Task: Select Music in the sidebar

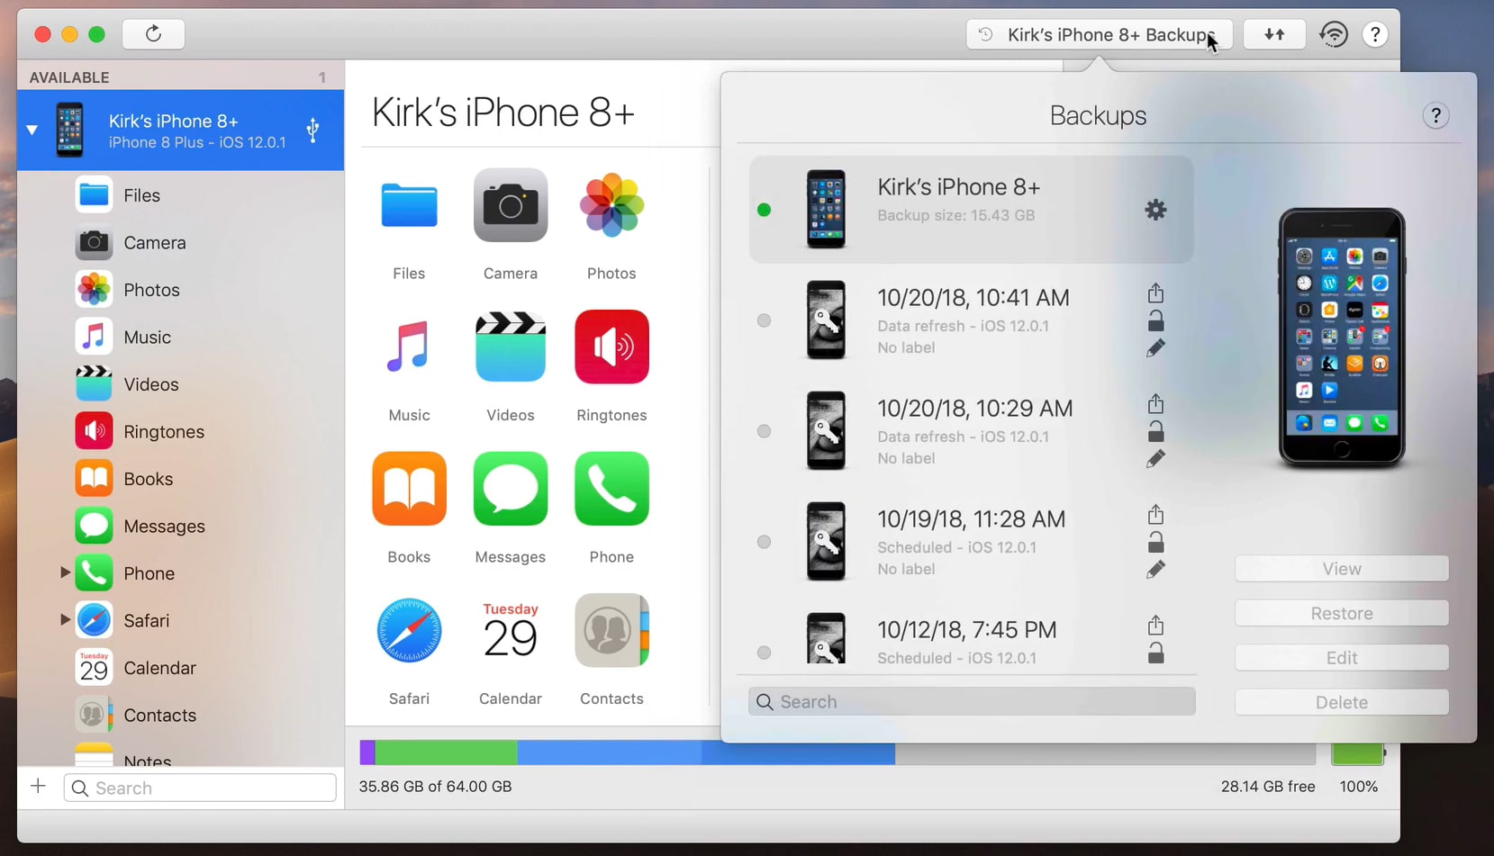Action: click(x=180, y=338)
